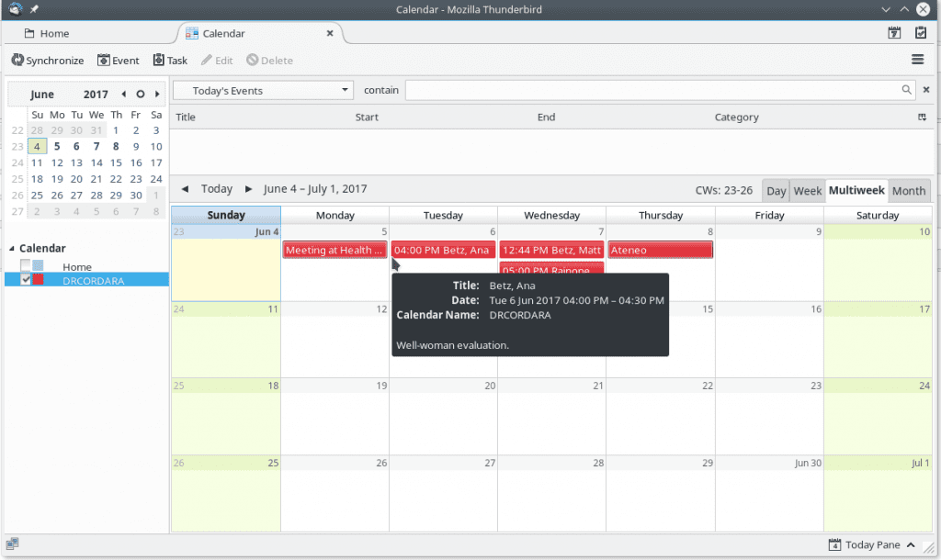
Task: Create a new Event from the toolbar
Action: 119,60
